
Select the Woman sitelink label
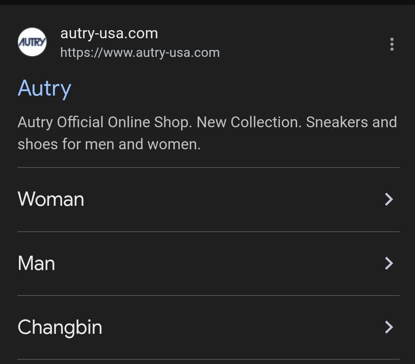51,199
